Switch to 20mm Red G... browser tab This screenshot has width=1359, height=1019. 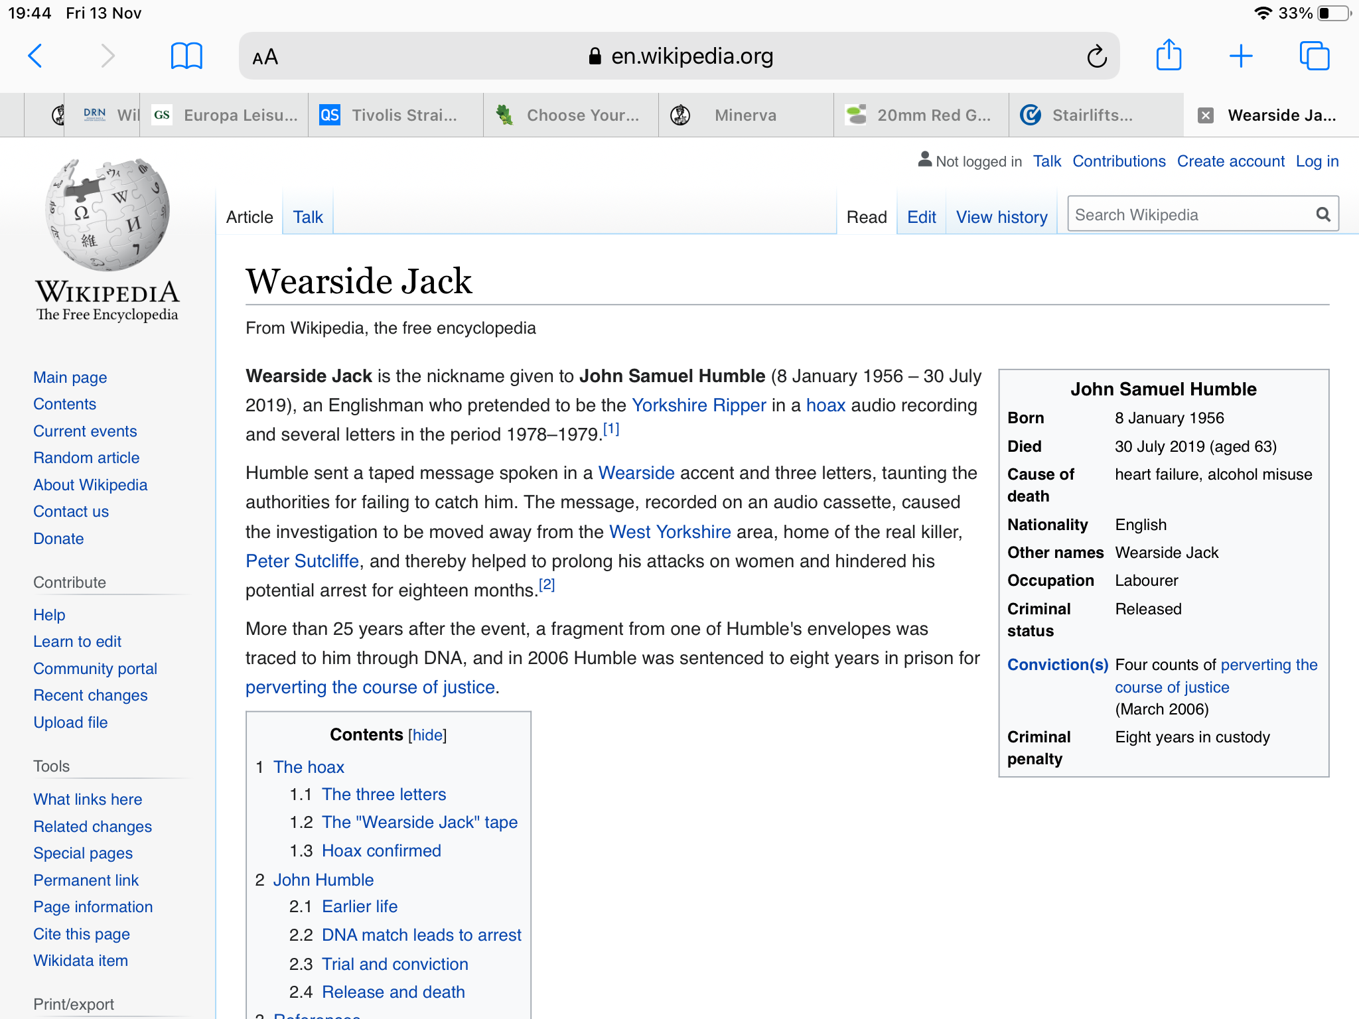921,115
